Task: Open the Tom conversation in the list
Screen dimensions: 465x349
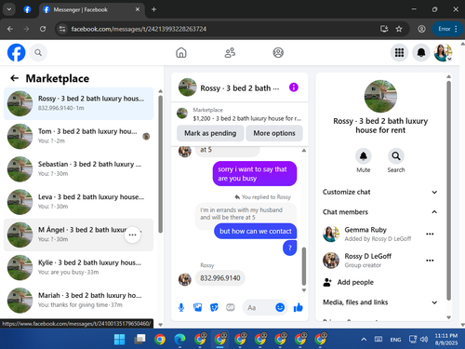Action: click(78, 136)
